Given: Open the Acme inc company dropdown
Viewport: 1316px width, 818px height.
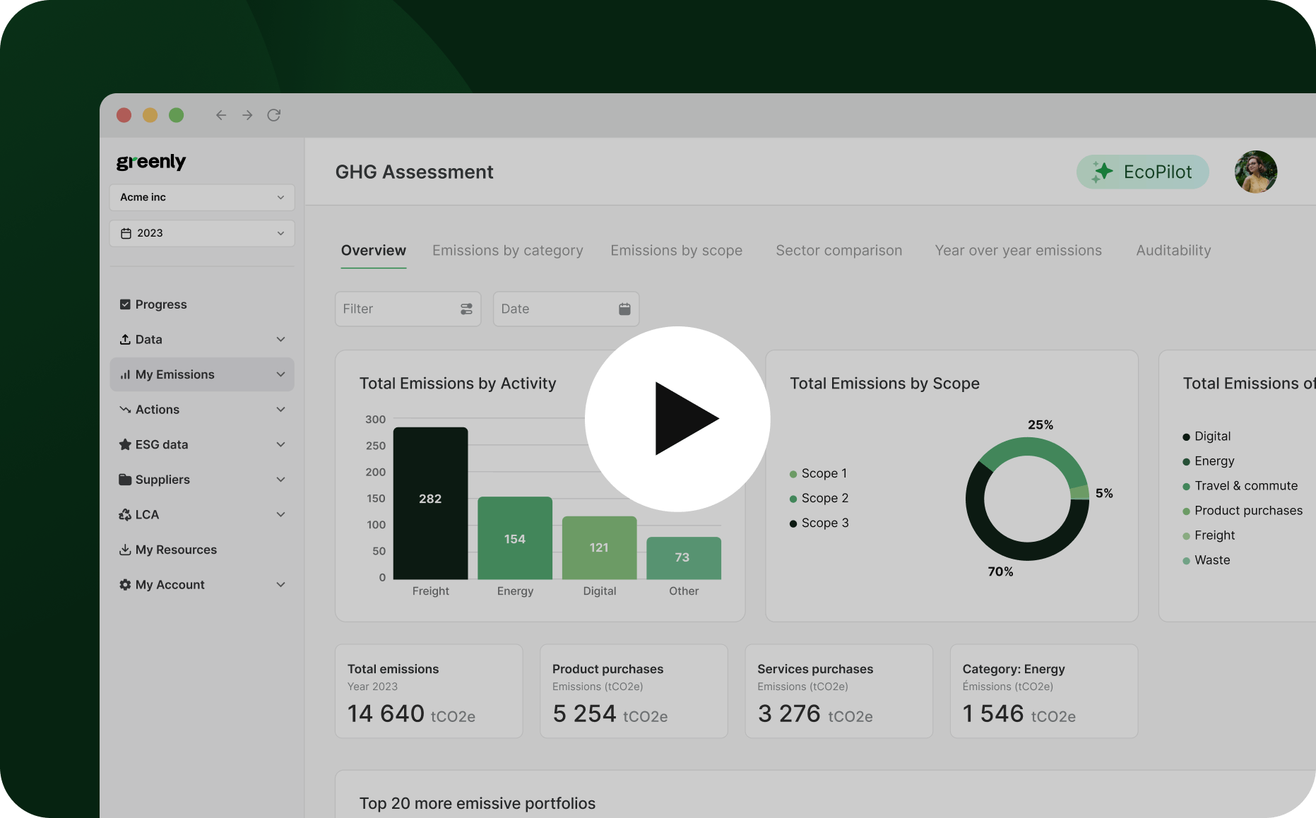Looking at the screenshot, I should coord(202,197).
